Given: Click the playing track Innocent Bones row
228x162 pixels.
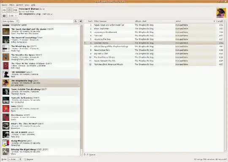Looking at the screenshot, I should [x=154, y=43].
